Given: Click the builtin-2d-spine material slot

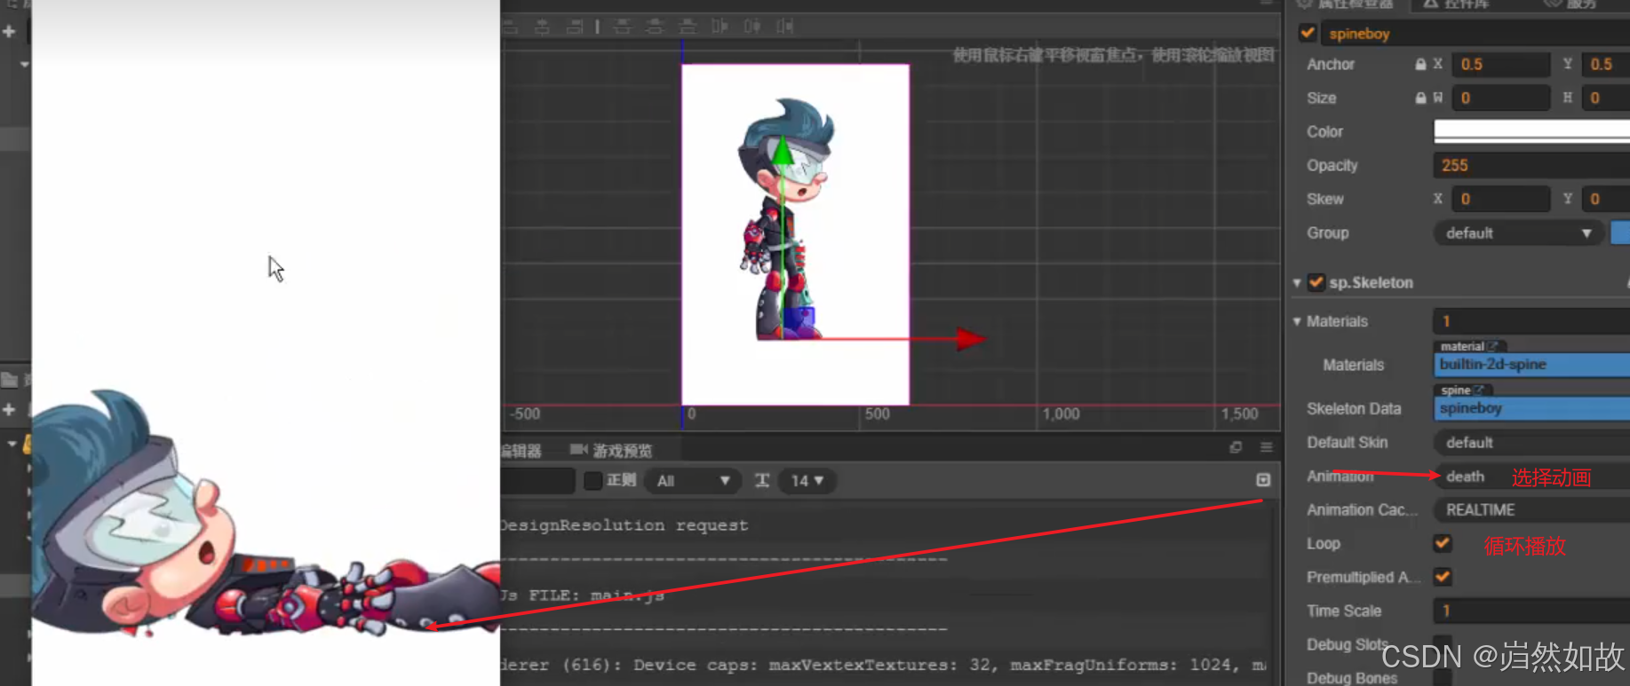Looking at the screenshot, I should click(1531, 365).
